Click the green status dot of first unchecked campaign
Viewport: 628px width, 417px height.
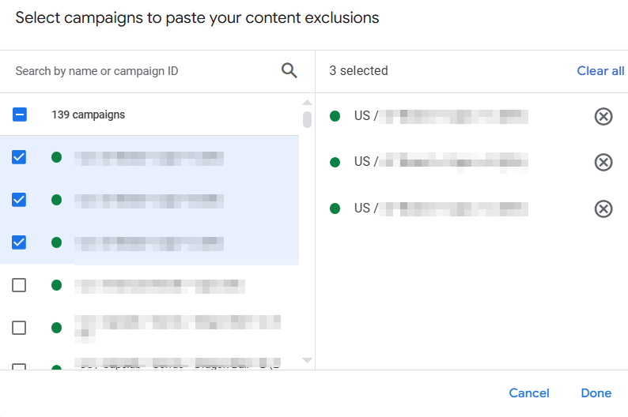tap(56, 285)
